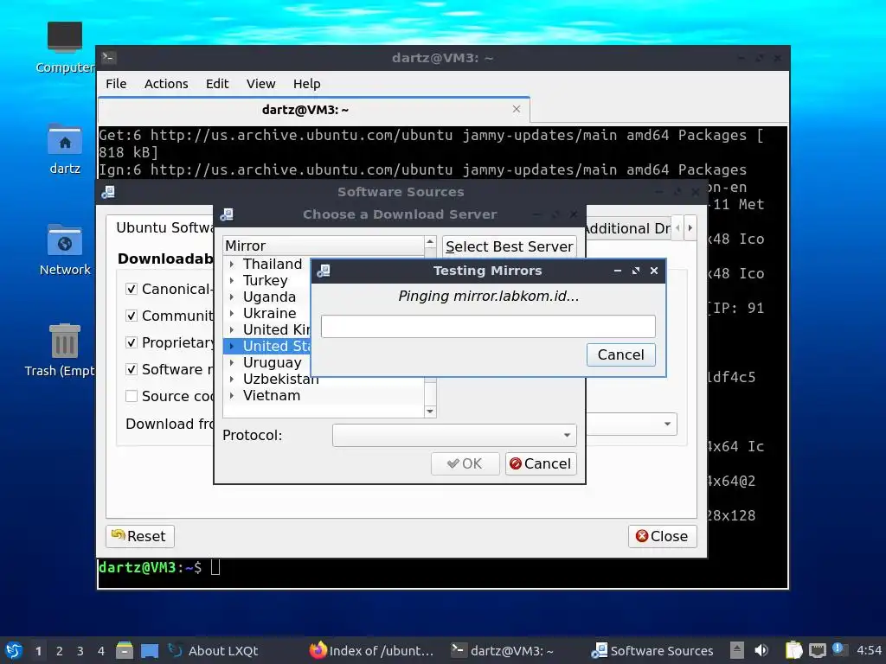Click the Close button in Software Sources
Image resolution: width=886 pixels, height=664 pixels.
(x=662, y=536)
